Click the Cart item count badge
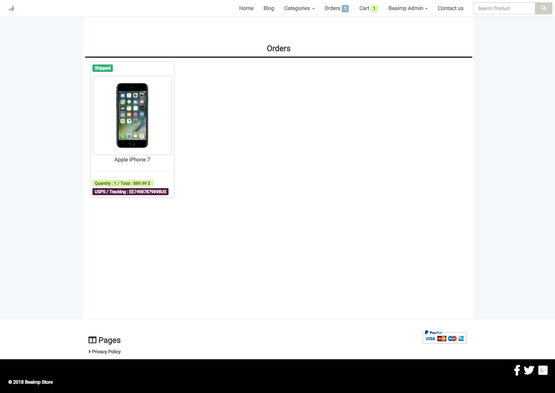 tap(374, 9)
